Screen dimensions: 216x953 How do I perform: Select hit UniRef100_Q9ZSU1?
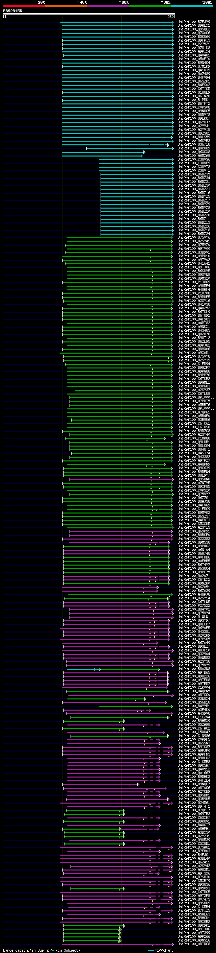[x=194, y=134]
